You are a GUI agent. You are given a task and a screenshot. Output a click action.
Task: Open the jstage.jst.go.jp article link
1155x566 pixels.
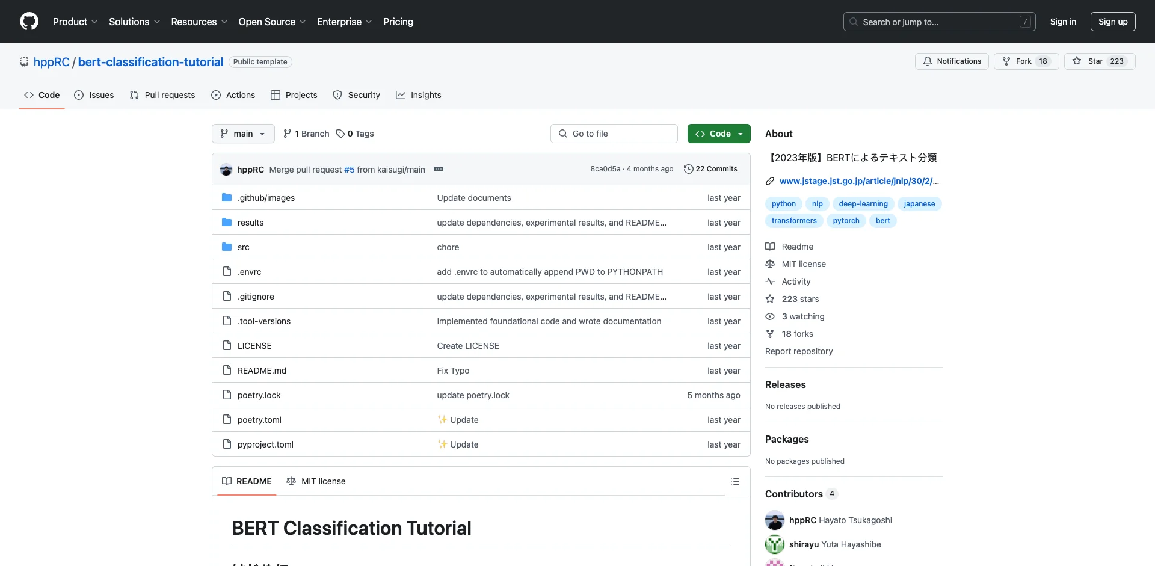click(859, 181)
